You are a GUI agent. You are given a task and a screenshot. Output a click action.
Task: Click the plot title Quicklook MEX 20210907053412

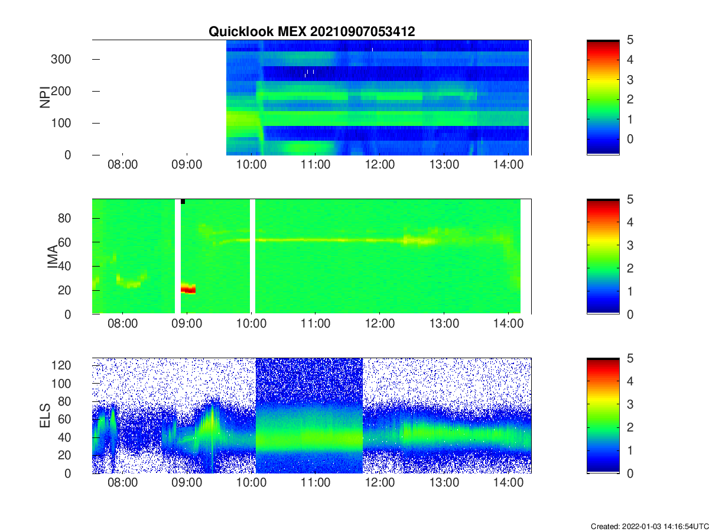[311, 32]
